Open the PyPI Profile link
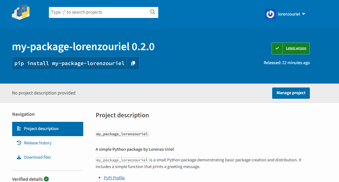 click(114, 178)
